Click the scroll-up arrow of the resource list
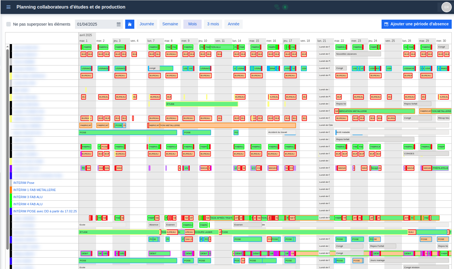Screen dimensions: 454x269 click(x=7, y=46)
